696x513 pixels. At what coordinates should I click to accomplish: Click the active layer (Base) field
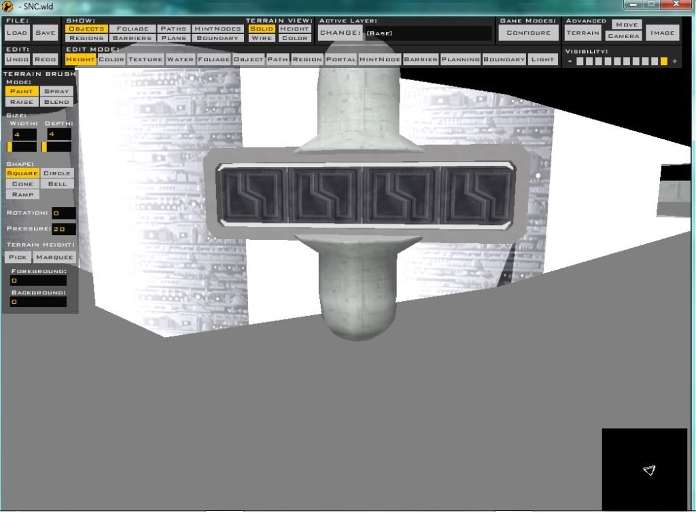tap(428, 33)
